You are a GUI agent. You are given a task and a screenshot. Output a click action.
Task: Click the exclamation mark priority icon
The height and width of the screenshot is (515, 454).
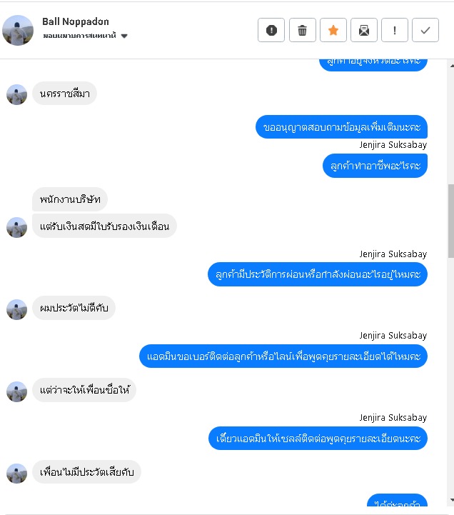[395, 30]
